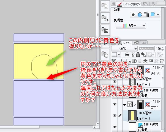Viewport: 166px width, 132px height.
Task: Click the create layer mask icon
Action: click(x=151, y=61)
